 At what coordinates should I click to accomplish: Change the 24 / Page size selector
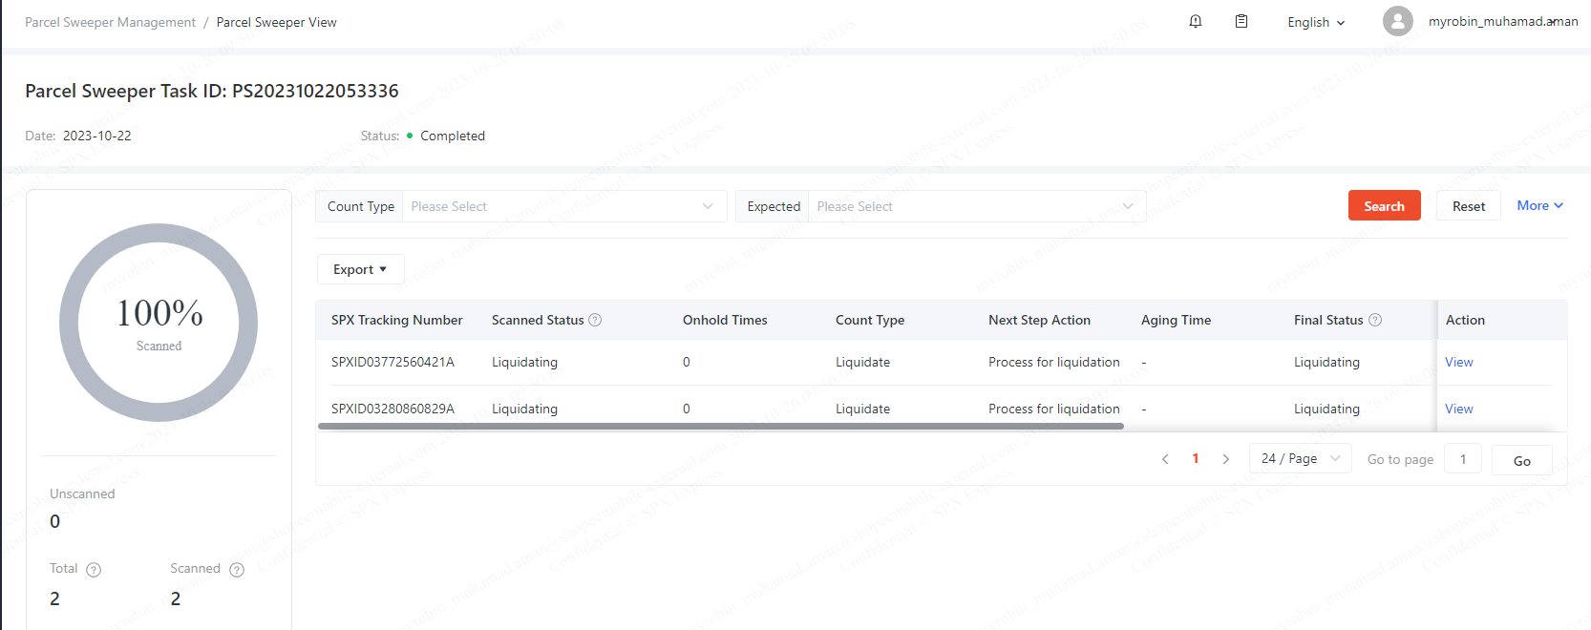(1300, 459)
